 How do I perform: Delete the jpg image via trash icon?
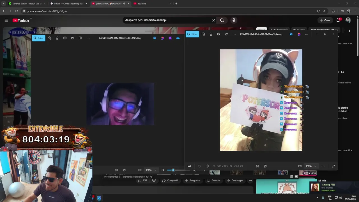point(57,38)
